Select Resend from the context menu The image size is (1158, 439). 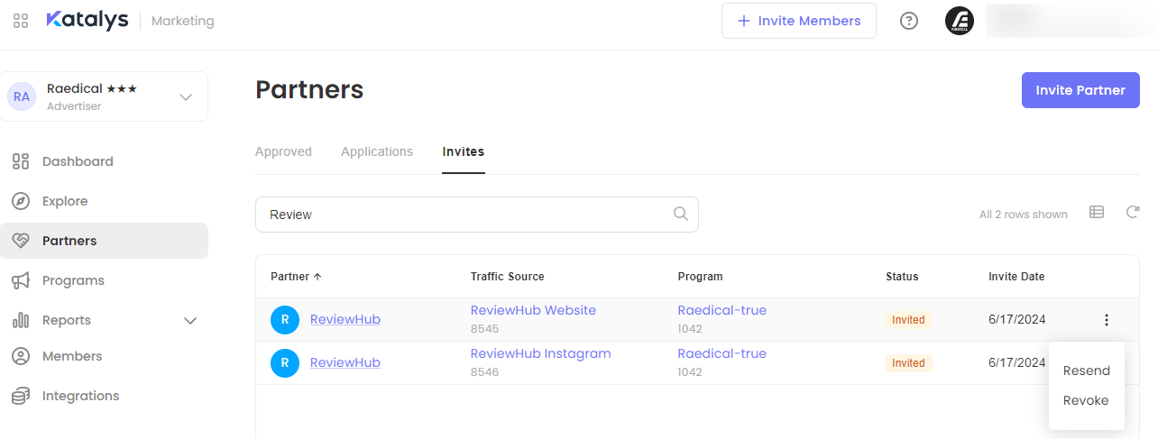(1086, 370)
